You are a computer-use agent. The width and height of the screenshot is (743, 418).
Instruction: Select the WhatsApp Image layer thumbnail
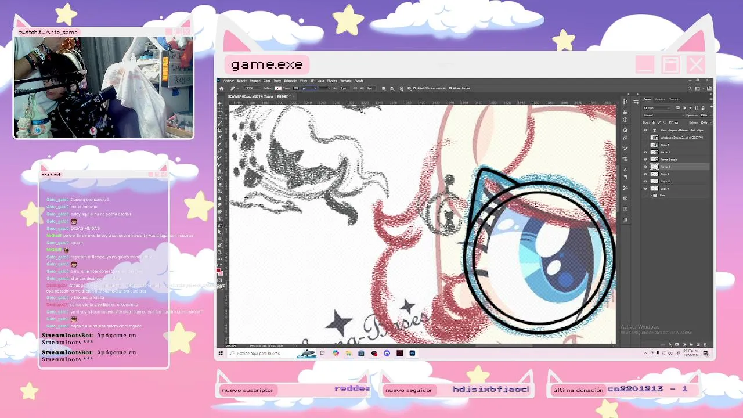(x=654, y=138)
